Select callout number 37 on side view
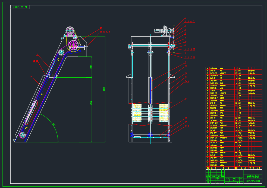267x188 pixels. pyautogui.click(x=37, y=55)
